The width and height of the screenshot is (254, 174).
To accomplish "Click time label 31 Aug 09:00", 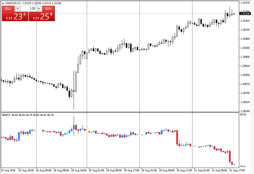I will (x=219, y=170).
